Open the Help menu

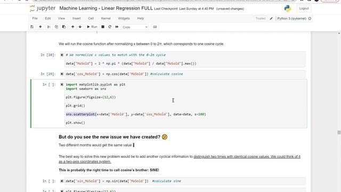point(141,19)
